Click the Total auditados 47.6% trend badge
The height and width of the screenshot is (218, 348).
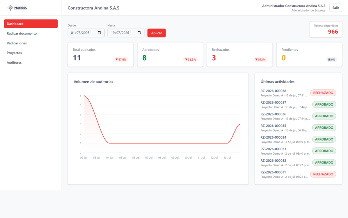(121, 59)
